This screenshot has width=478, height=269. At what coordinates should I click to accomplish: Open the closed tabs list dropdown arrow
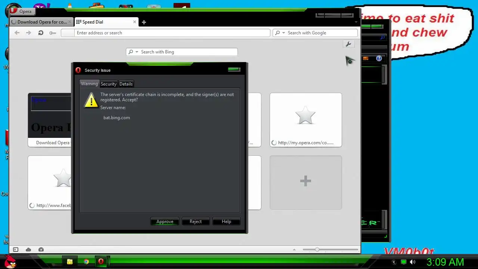tap(356, 22)
